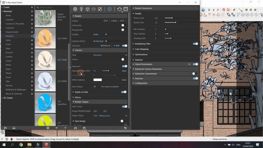Open the camera Type Standard dropdown
Viewport: 263px width, 148px height.
tap(110, 55)
